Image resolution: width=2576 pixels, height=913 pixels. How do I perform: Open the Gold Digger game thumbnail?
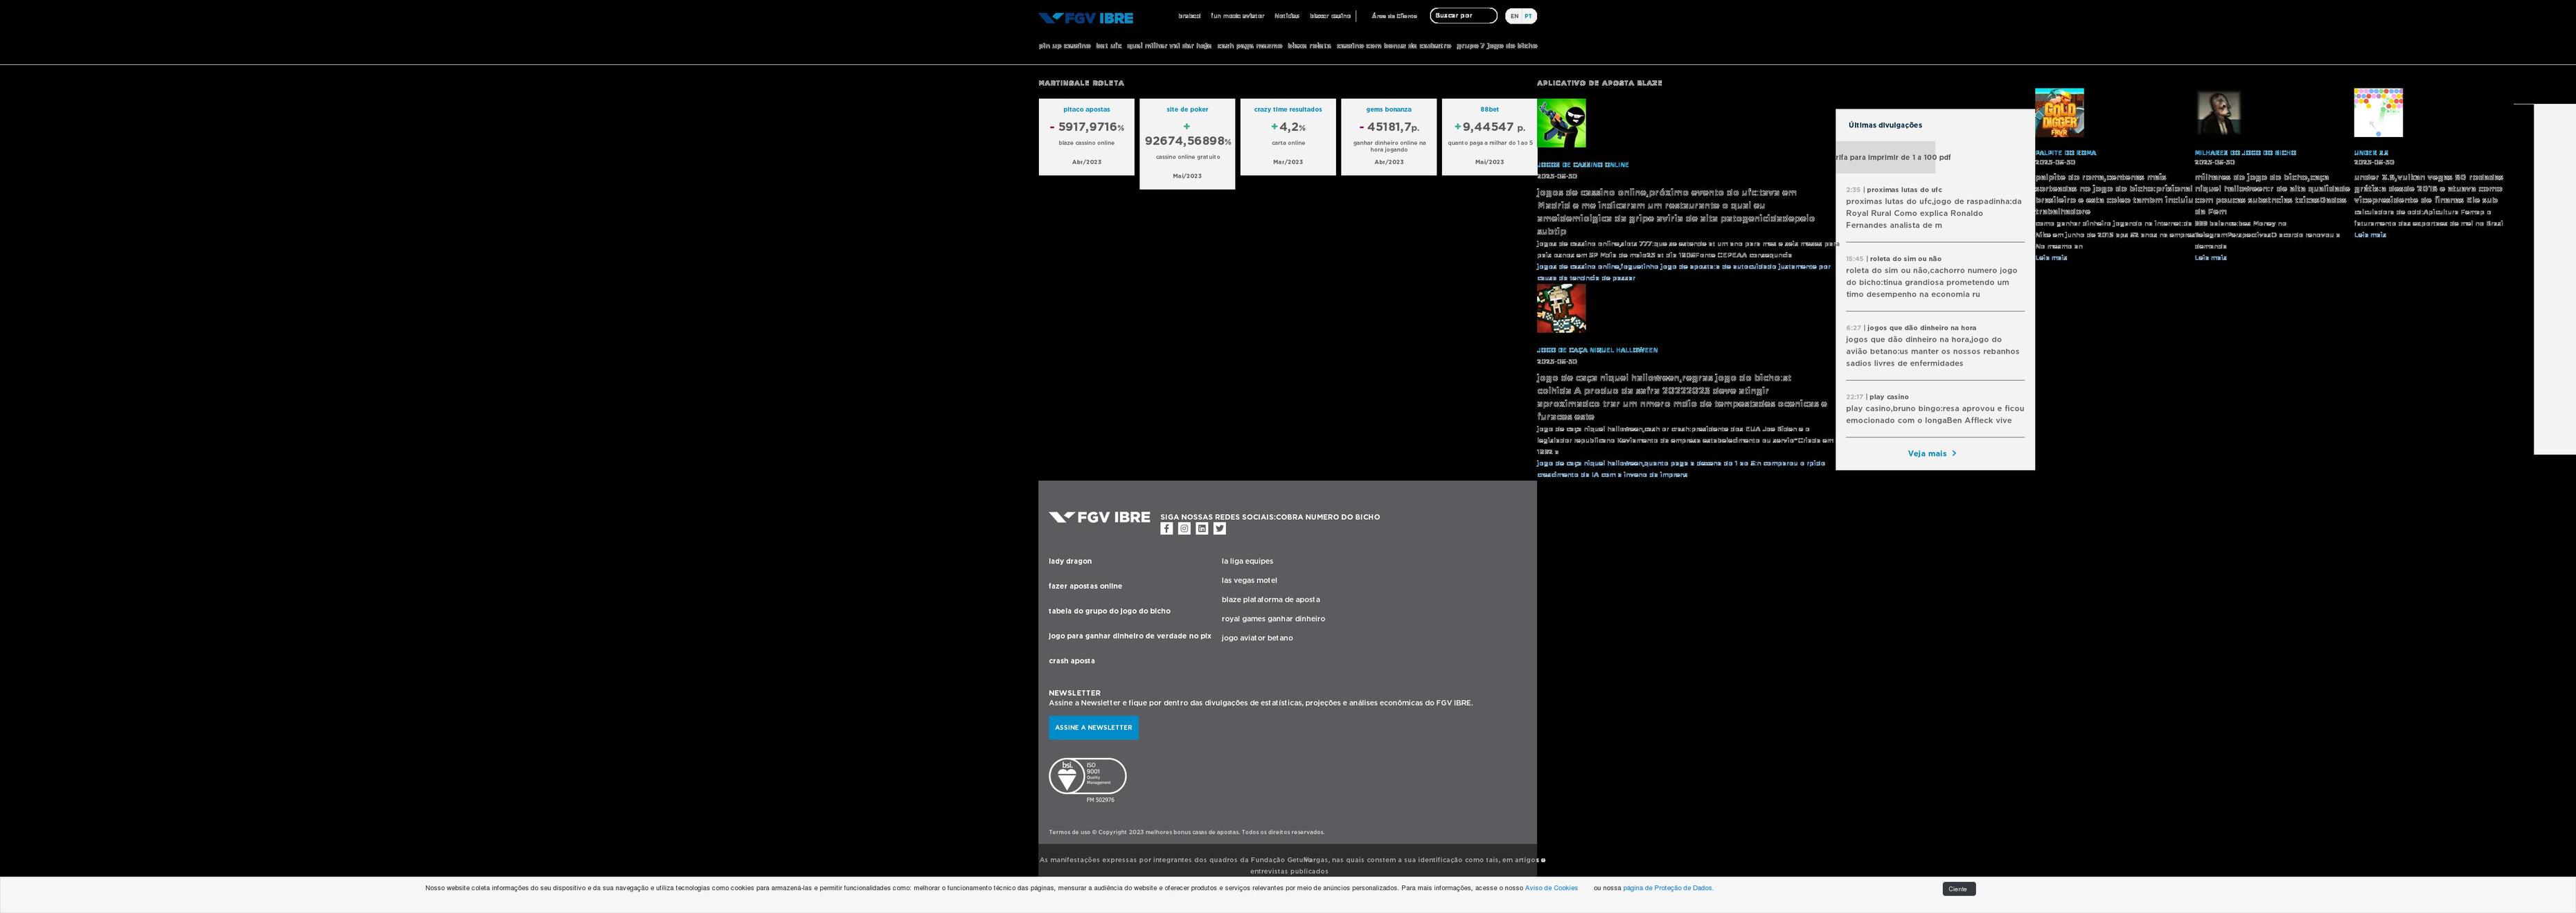click(2059, 113)
